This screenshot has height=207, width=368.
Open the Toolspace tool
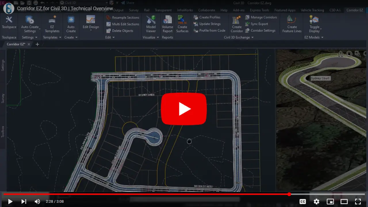pyautogui.click(x=9, y=22)
